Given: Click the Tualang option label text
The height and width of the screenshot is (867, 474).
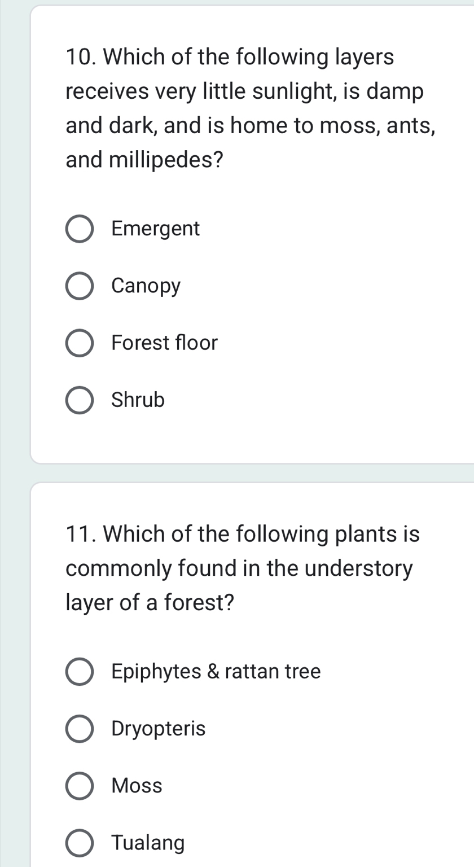Looking at the screenshot, I should 148,842.
